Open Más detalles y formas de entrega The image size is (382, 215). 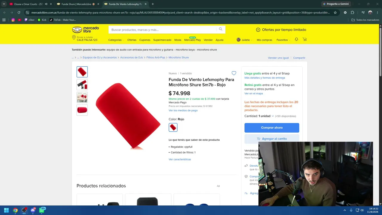tap(265, 78)
